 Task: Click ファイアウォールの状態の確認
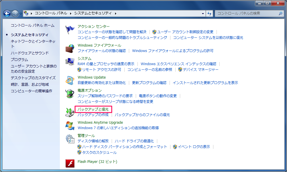[102, 51]
